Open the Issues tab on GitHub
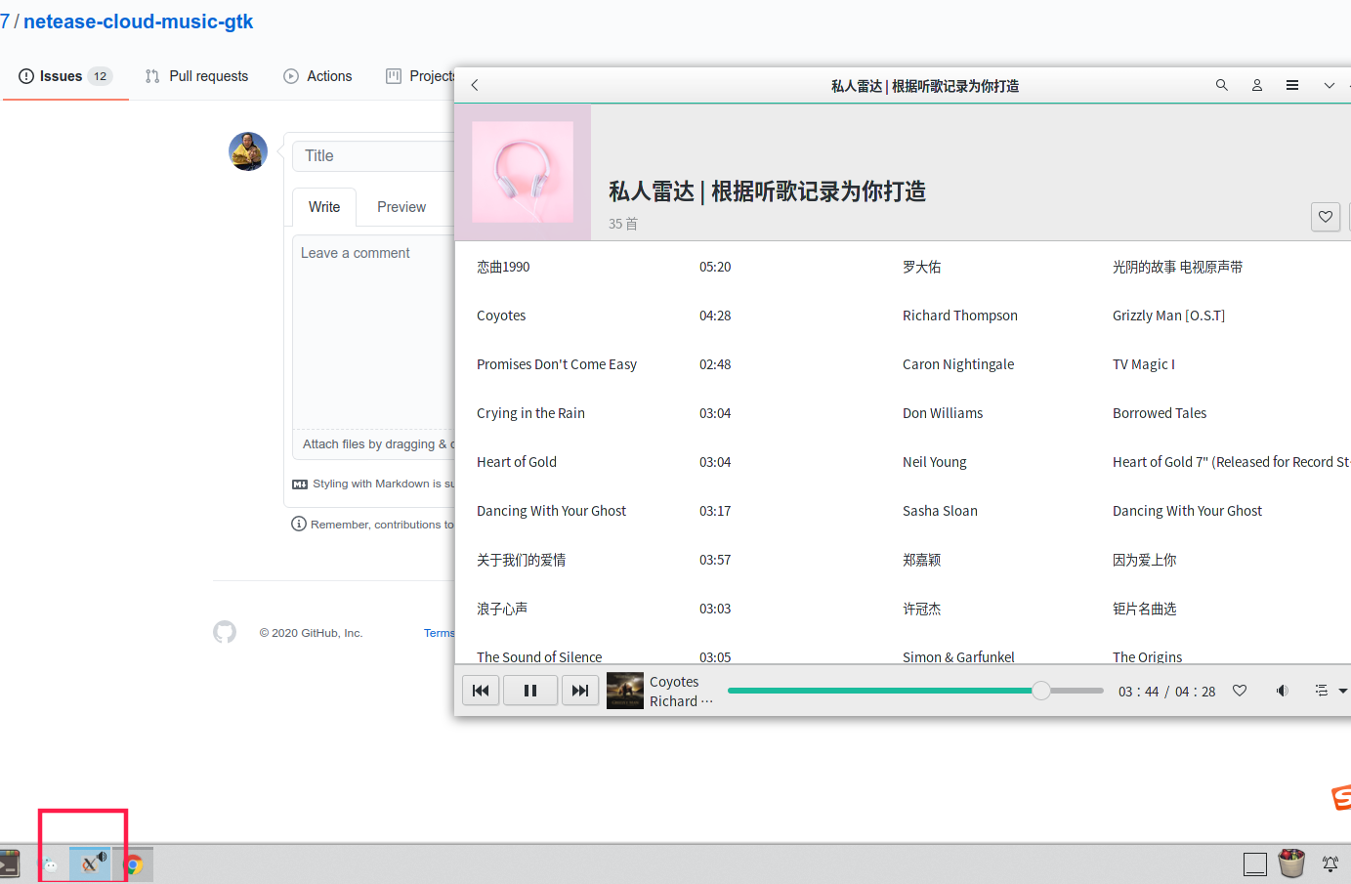Viewport: 1351px width, 884px height. coord(65,76)
